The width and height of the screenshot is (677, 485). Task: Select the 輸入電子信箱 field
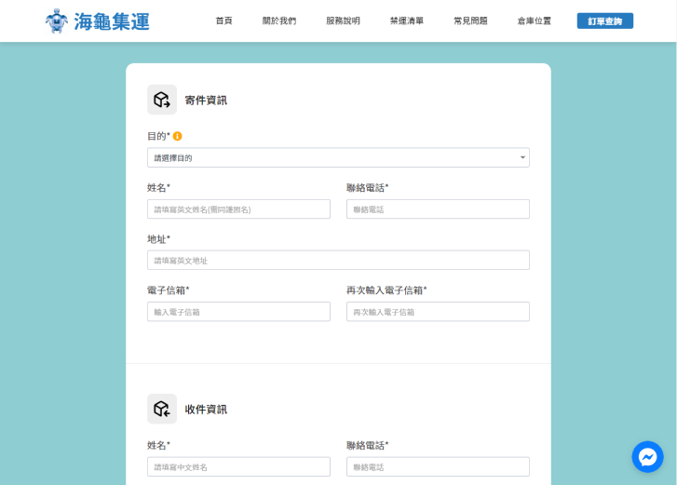(x=238, y=312)
